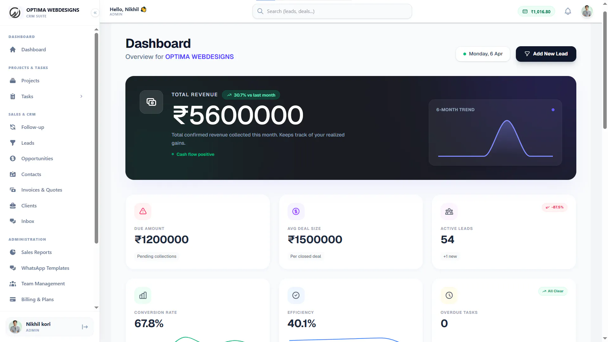The image size is (608, 342).
Task: Open Invoices & Quotes page
Action: coord(42,190)
